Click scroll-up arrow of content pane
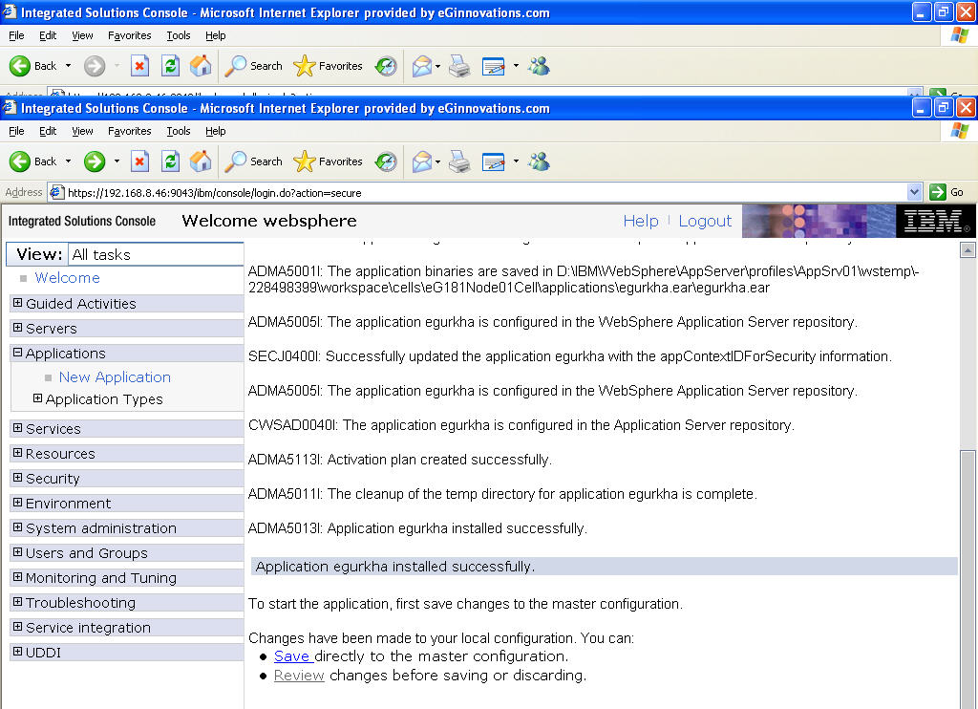The height and width of the screenshot is (709, 978). (967, 250)
